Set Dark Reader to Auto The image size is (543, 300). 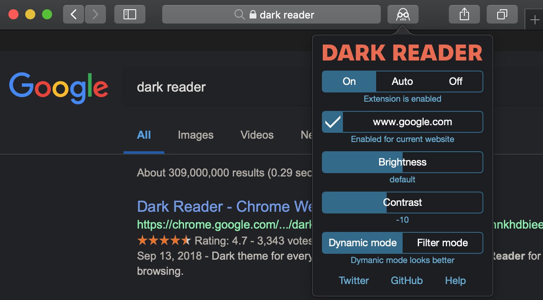click(x=402, y=82)
